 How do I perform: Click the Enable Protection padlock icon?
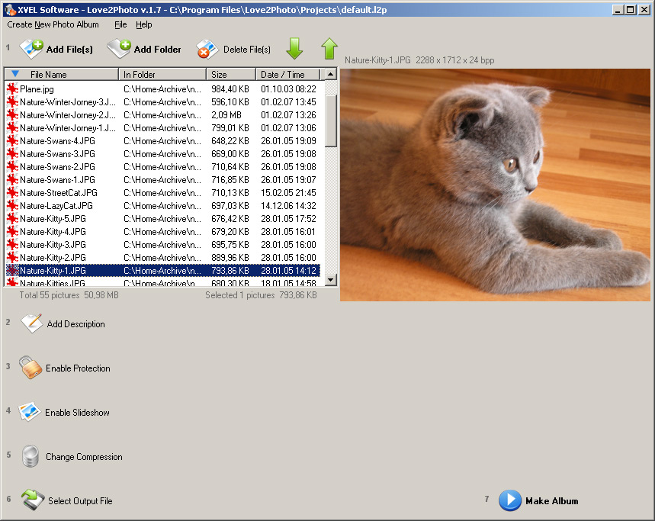click(x=31, y=368)
